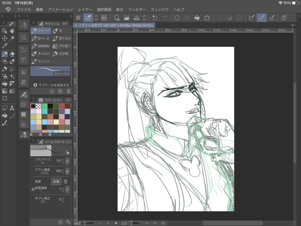This screenshot has height=226, width=301.
Task: Toggle snap to ruler in command bar
Action: [x=252, y=18]
